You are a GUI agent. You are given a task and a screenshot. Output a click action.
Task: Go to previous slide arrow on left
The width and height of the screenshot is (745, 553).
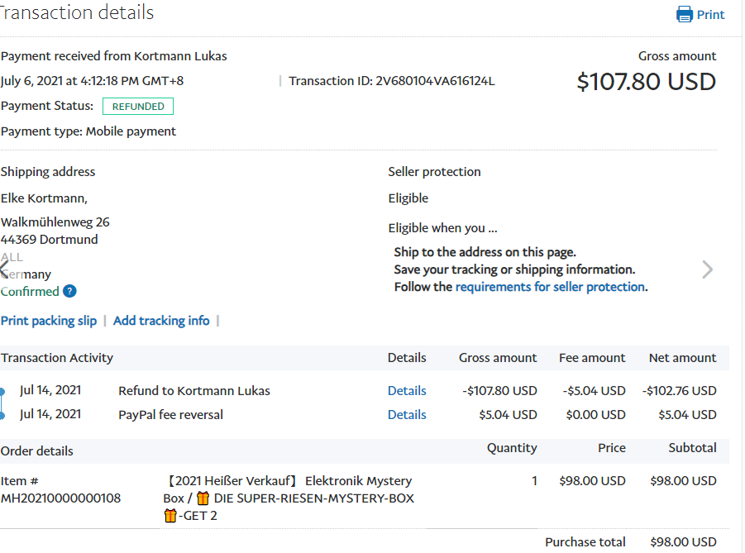pyautogui.click(x=5, y=269)
